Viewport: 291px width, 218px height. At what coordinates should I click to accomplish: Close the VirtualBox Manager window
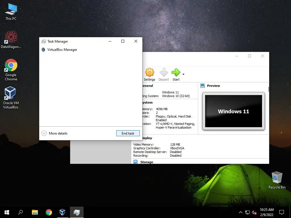(x=262, y=56)
